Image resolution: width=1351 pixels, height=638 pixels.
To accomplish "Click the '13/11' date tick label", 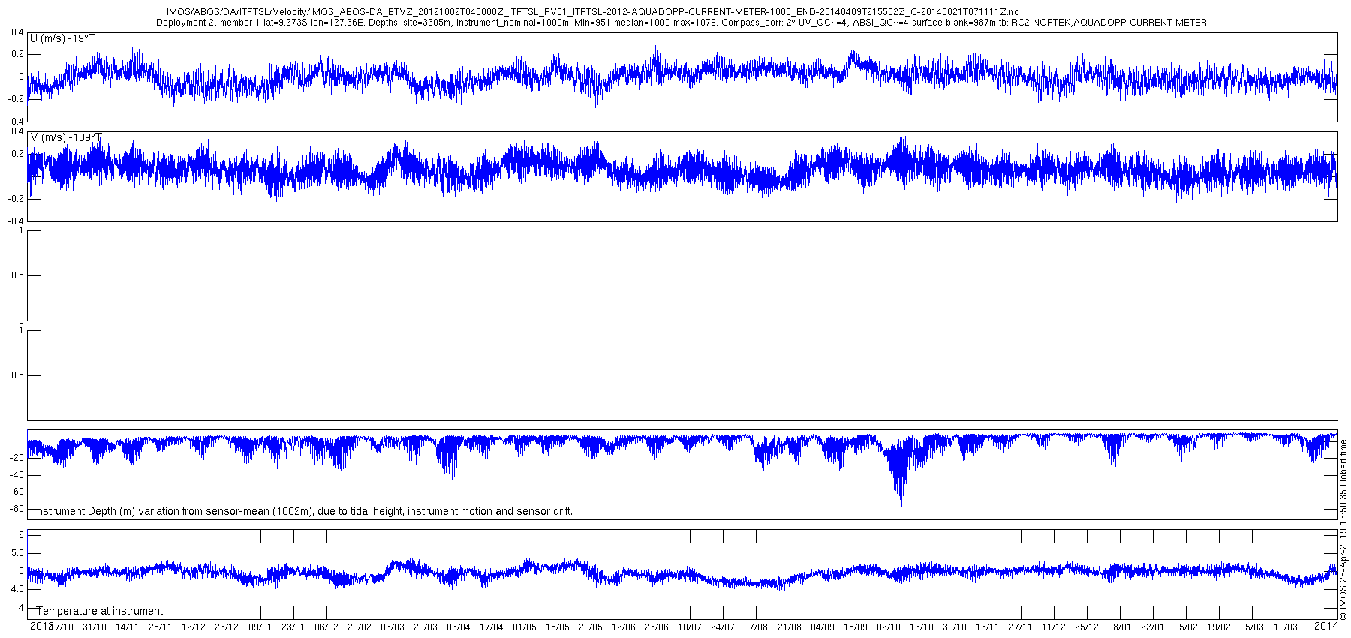I will pyautogui.click(x=988, y=627).
